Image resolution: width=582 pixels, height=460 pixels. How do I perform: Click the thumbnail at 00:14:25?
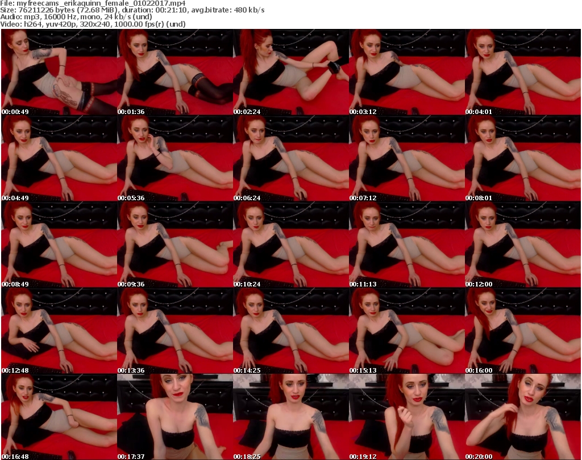tap(290, 331)
